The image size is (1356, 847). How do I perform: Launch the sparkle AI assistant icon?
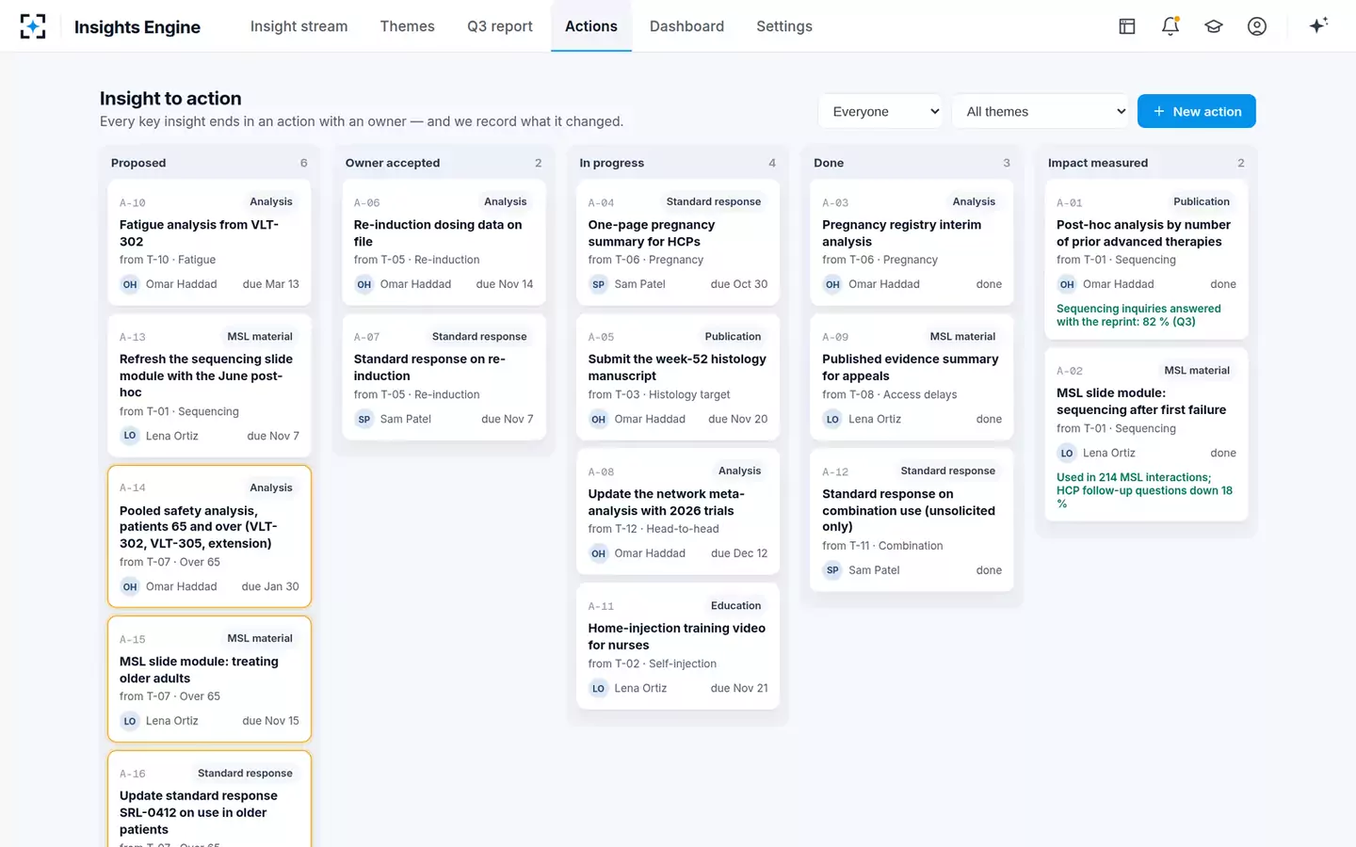1318,25
